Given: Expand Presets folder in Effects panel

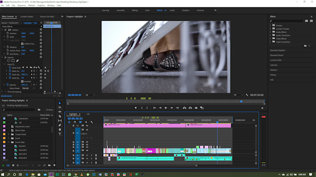Looking at the screenshot, I should pos(270,25).
